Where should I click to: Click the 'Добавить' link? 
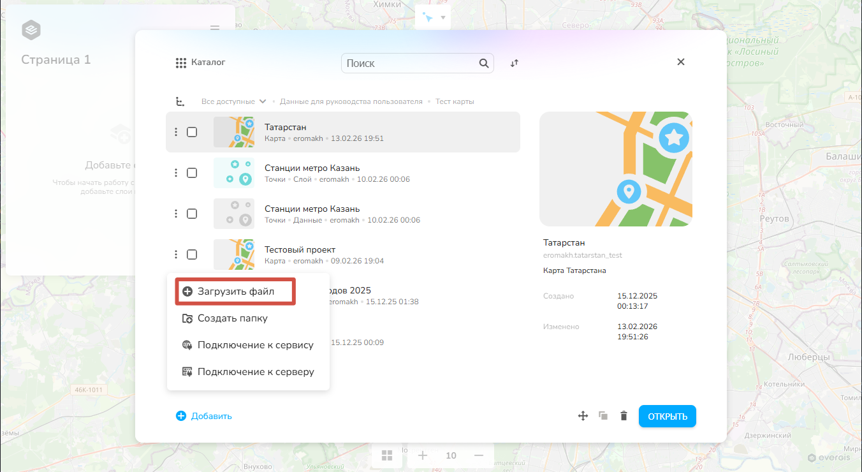click(x=204, y=416)
